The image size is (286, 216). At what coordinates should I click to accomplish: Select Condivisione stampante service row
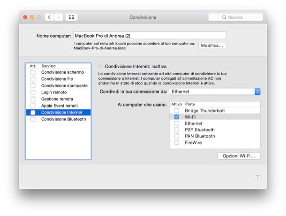[x=58, y=85]
